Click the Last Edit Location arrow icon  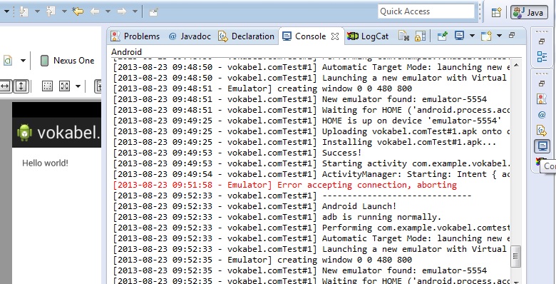[78, 11]
